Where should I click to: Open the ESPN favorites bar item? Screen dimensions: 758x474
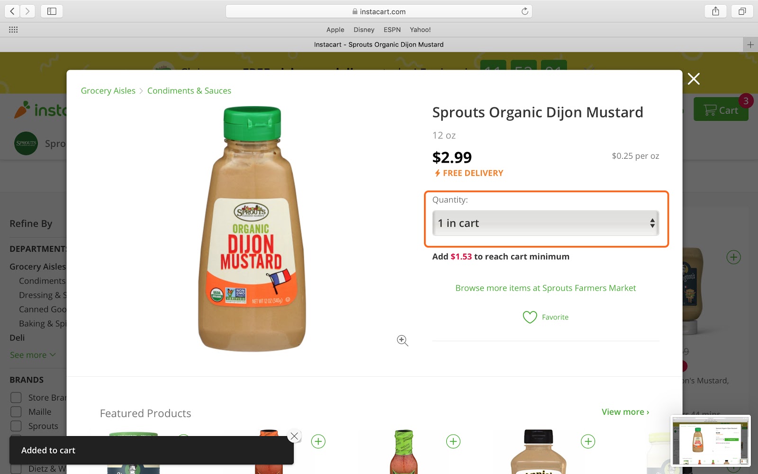pyautogui.click(x=392, y=30)
